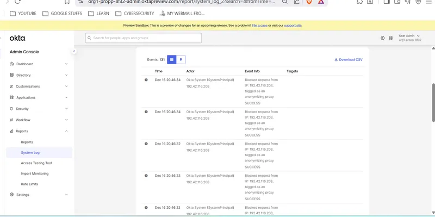Open YOUTUBE bookmarks folder
This screenshot has height=217, width=435.
click(23, 13)
